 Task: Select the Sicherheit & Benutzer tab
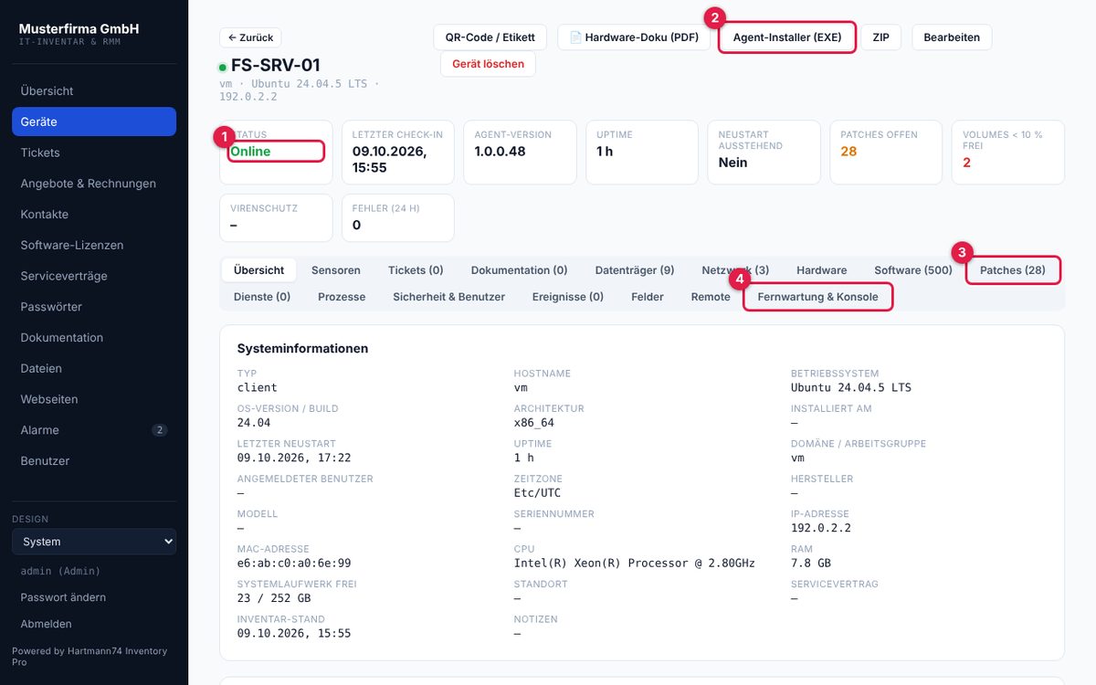click(x=449, y=297)
